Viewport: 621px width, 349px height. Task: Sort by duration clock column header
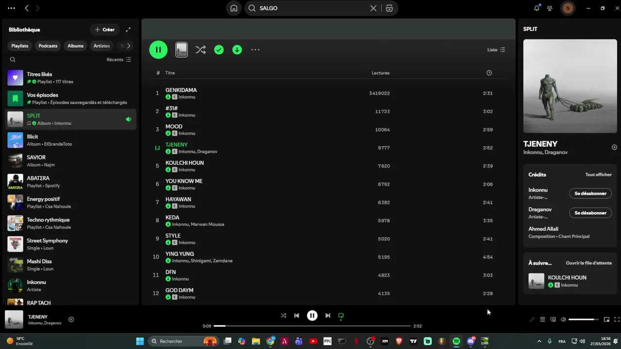point(489,73)
